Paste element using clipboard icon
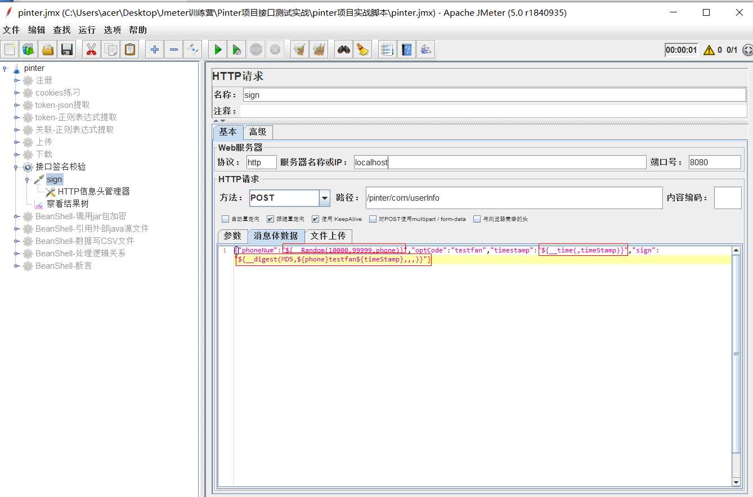Viewport: 753px width, 497px height. (130, 49)
